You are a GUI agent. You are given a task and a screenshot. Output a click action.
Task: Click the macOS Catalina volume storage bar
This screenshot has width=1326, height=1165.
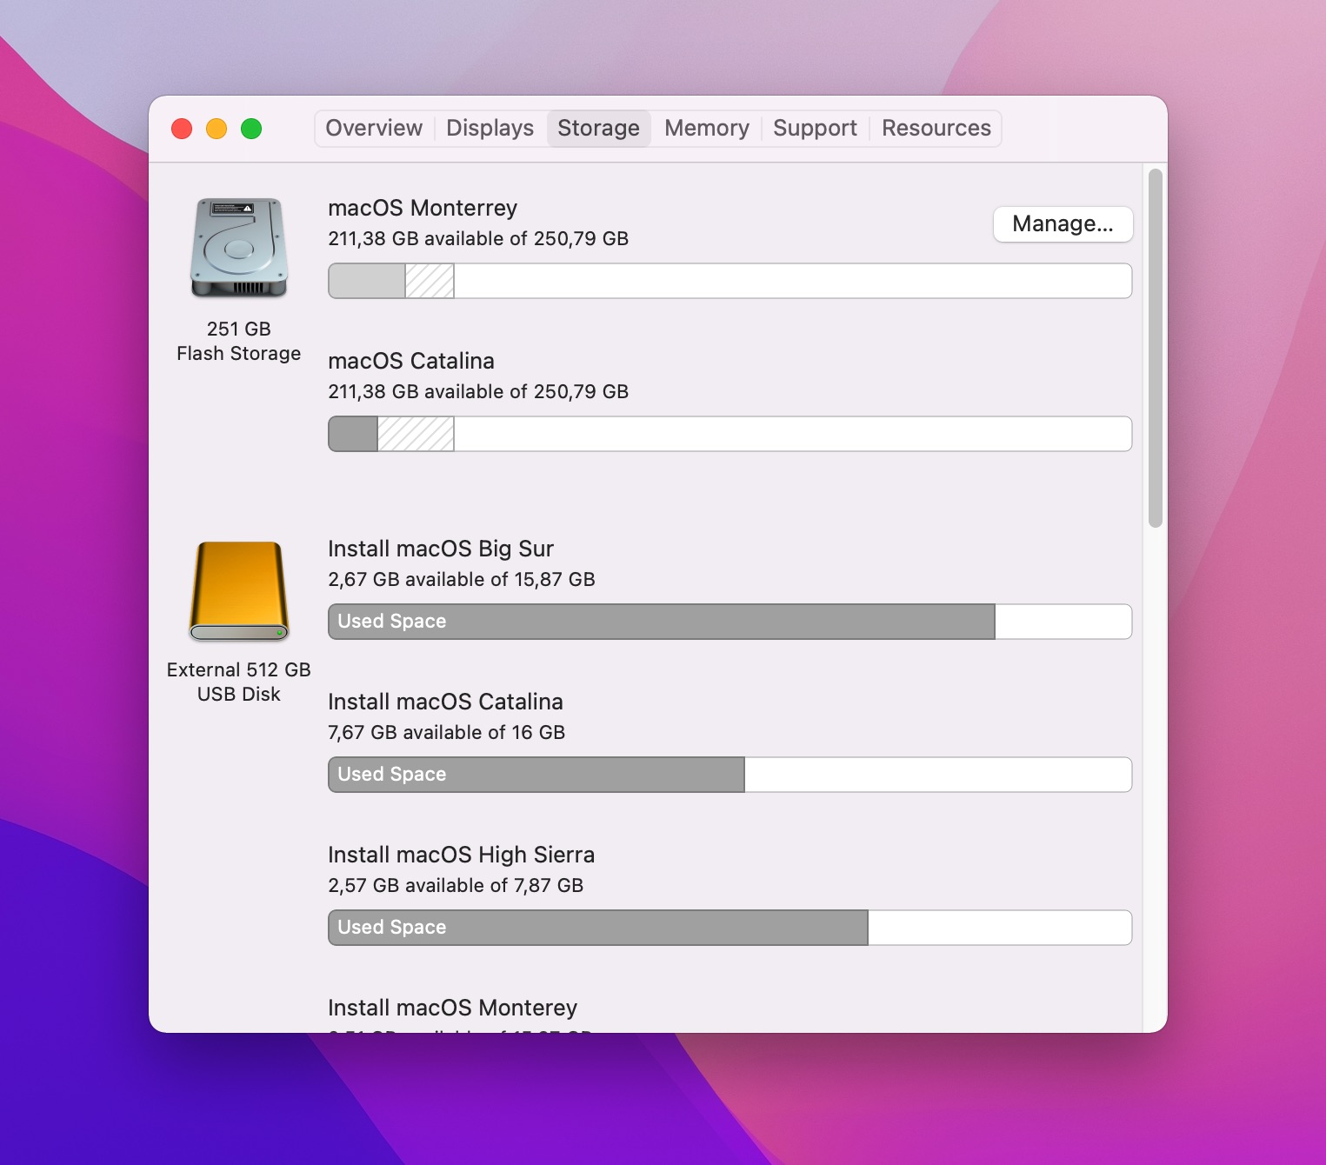point(730,434)
